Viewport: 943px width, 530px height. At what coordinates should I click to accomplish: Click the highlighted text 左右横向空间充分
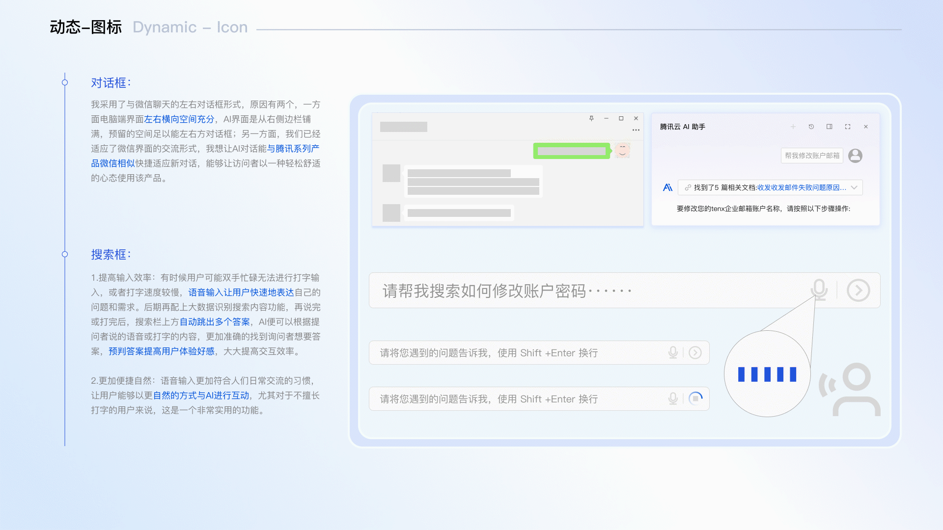tap(179, 119)
